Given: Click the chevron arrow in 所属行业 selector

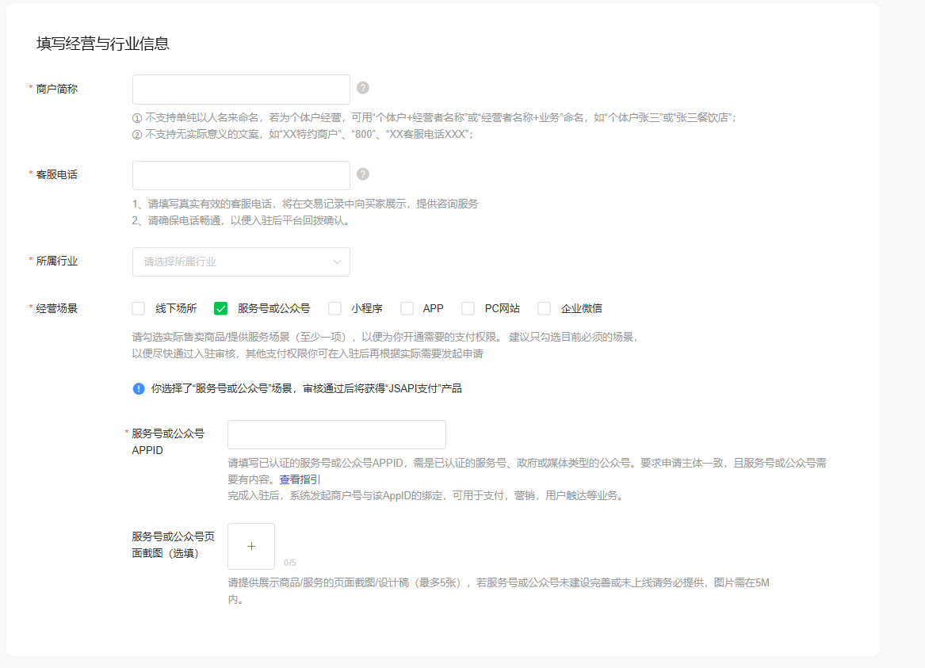Looking at the screenshot, I should tap(337, 261).
